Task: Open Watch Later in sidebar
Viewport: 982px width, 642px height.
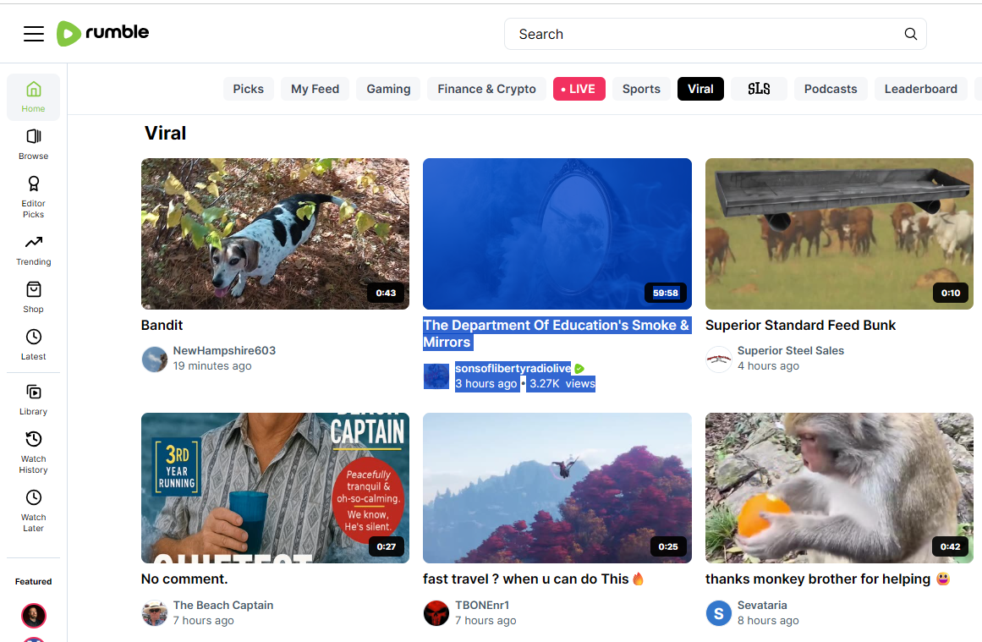Action: [x=34, y=510]
